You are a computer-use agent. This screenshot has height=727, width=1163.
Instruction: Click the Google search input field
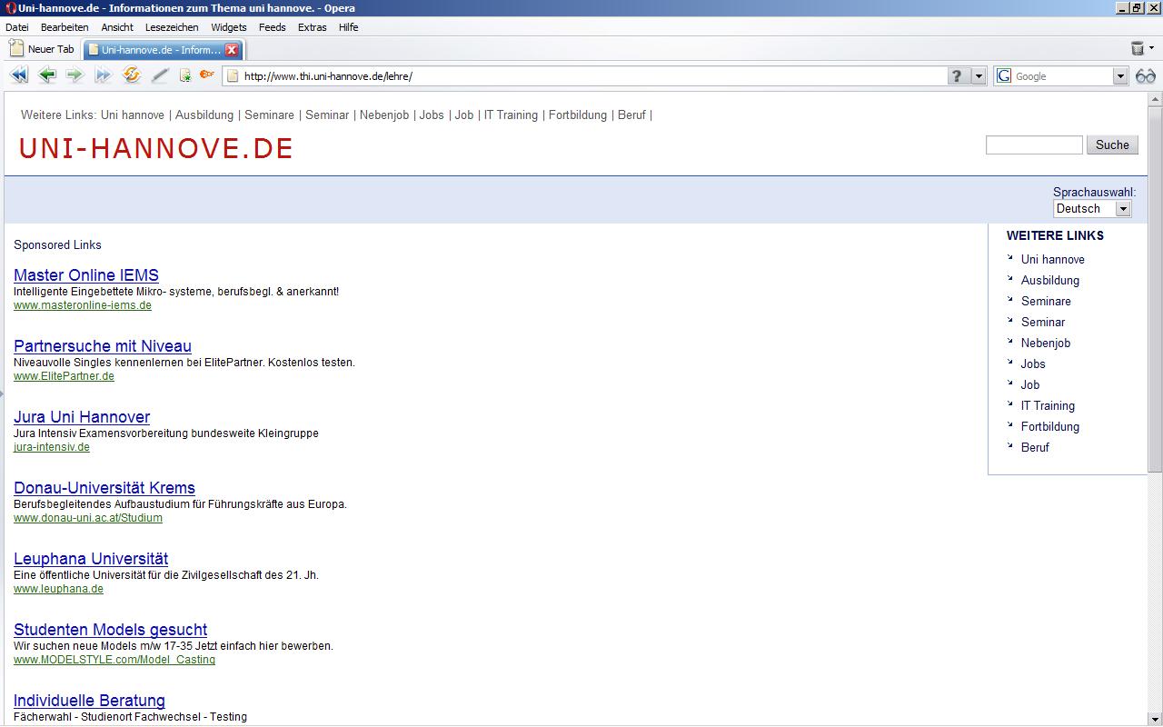point(1062,76)
